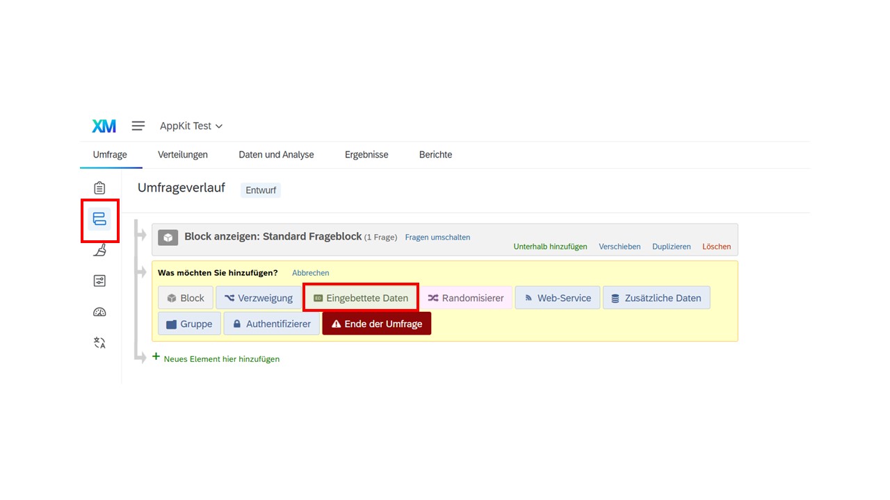Open the survey builder clipboard icon
This screenshot has height=500, width=890.
(99, 188)
